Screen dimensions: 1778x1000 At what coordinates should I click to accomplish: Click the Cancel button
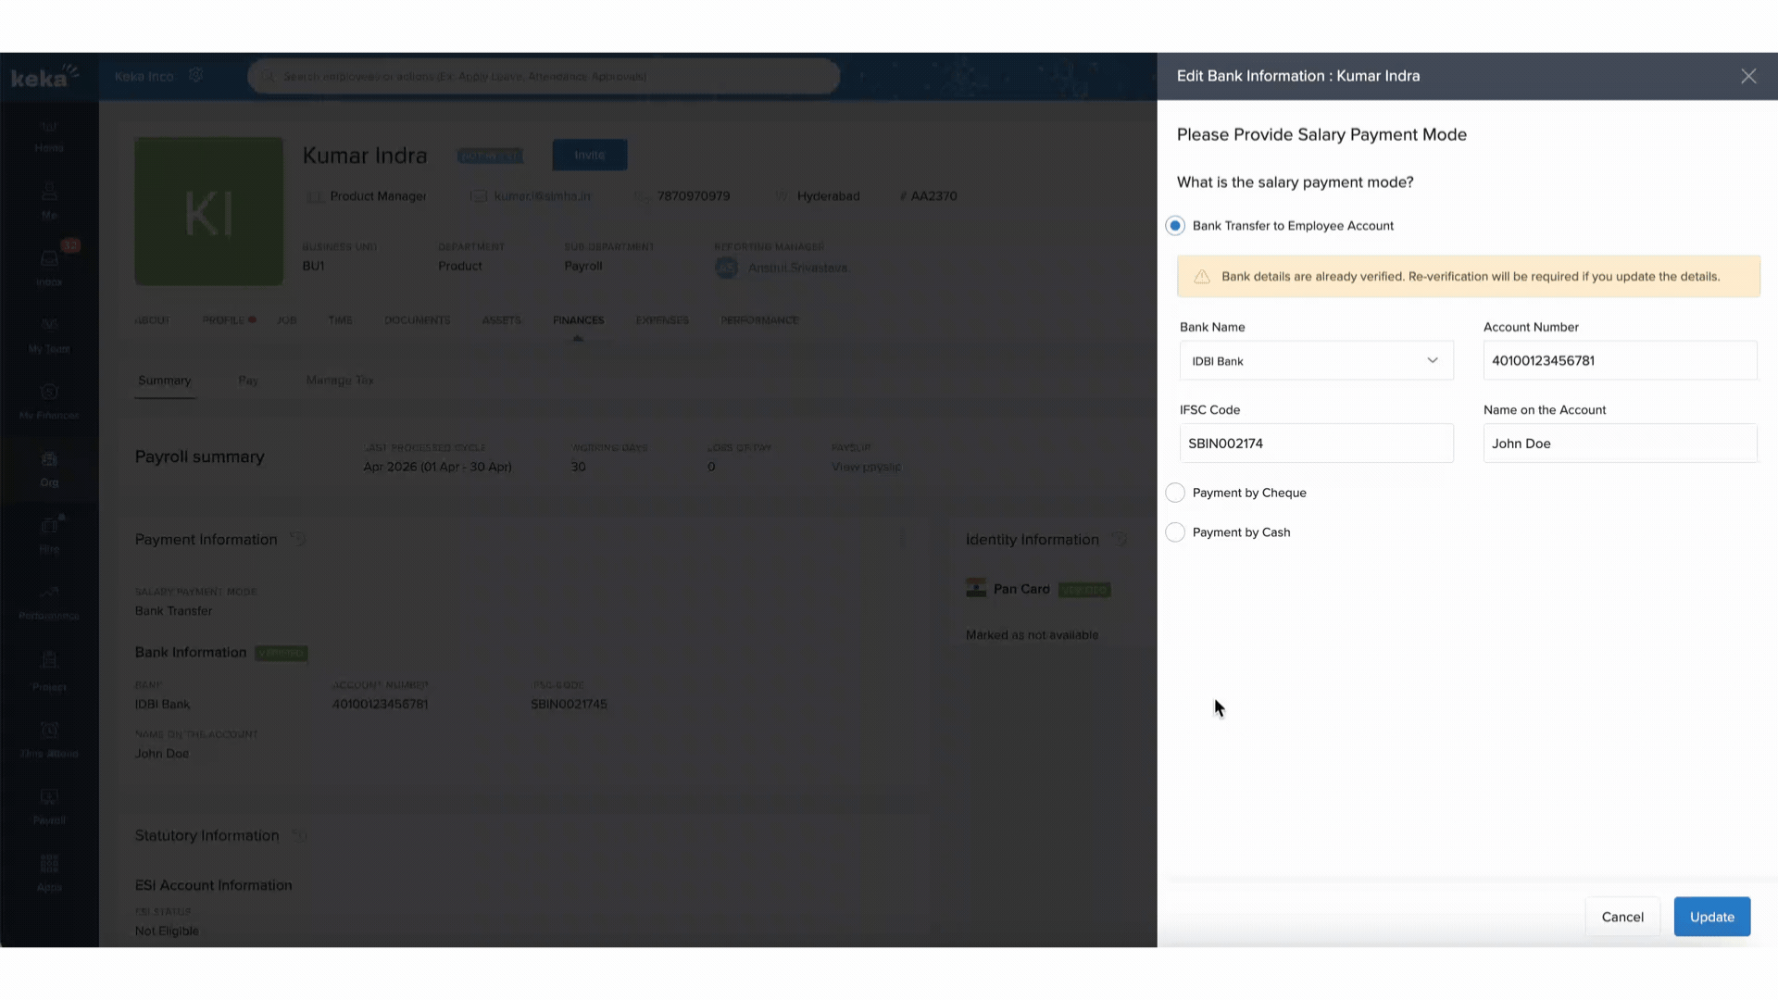pos(1621,917)
